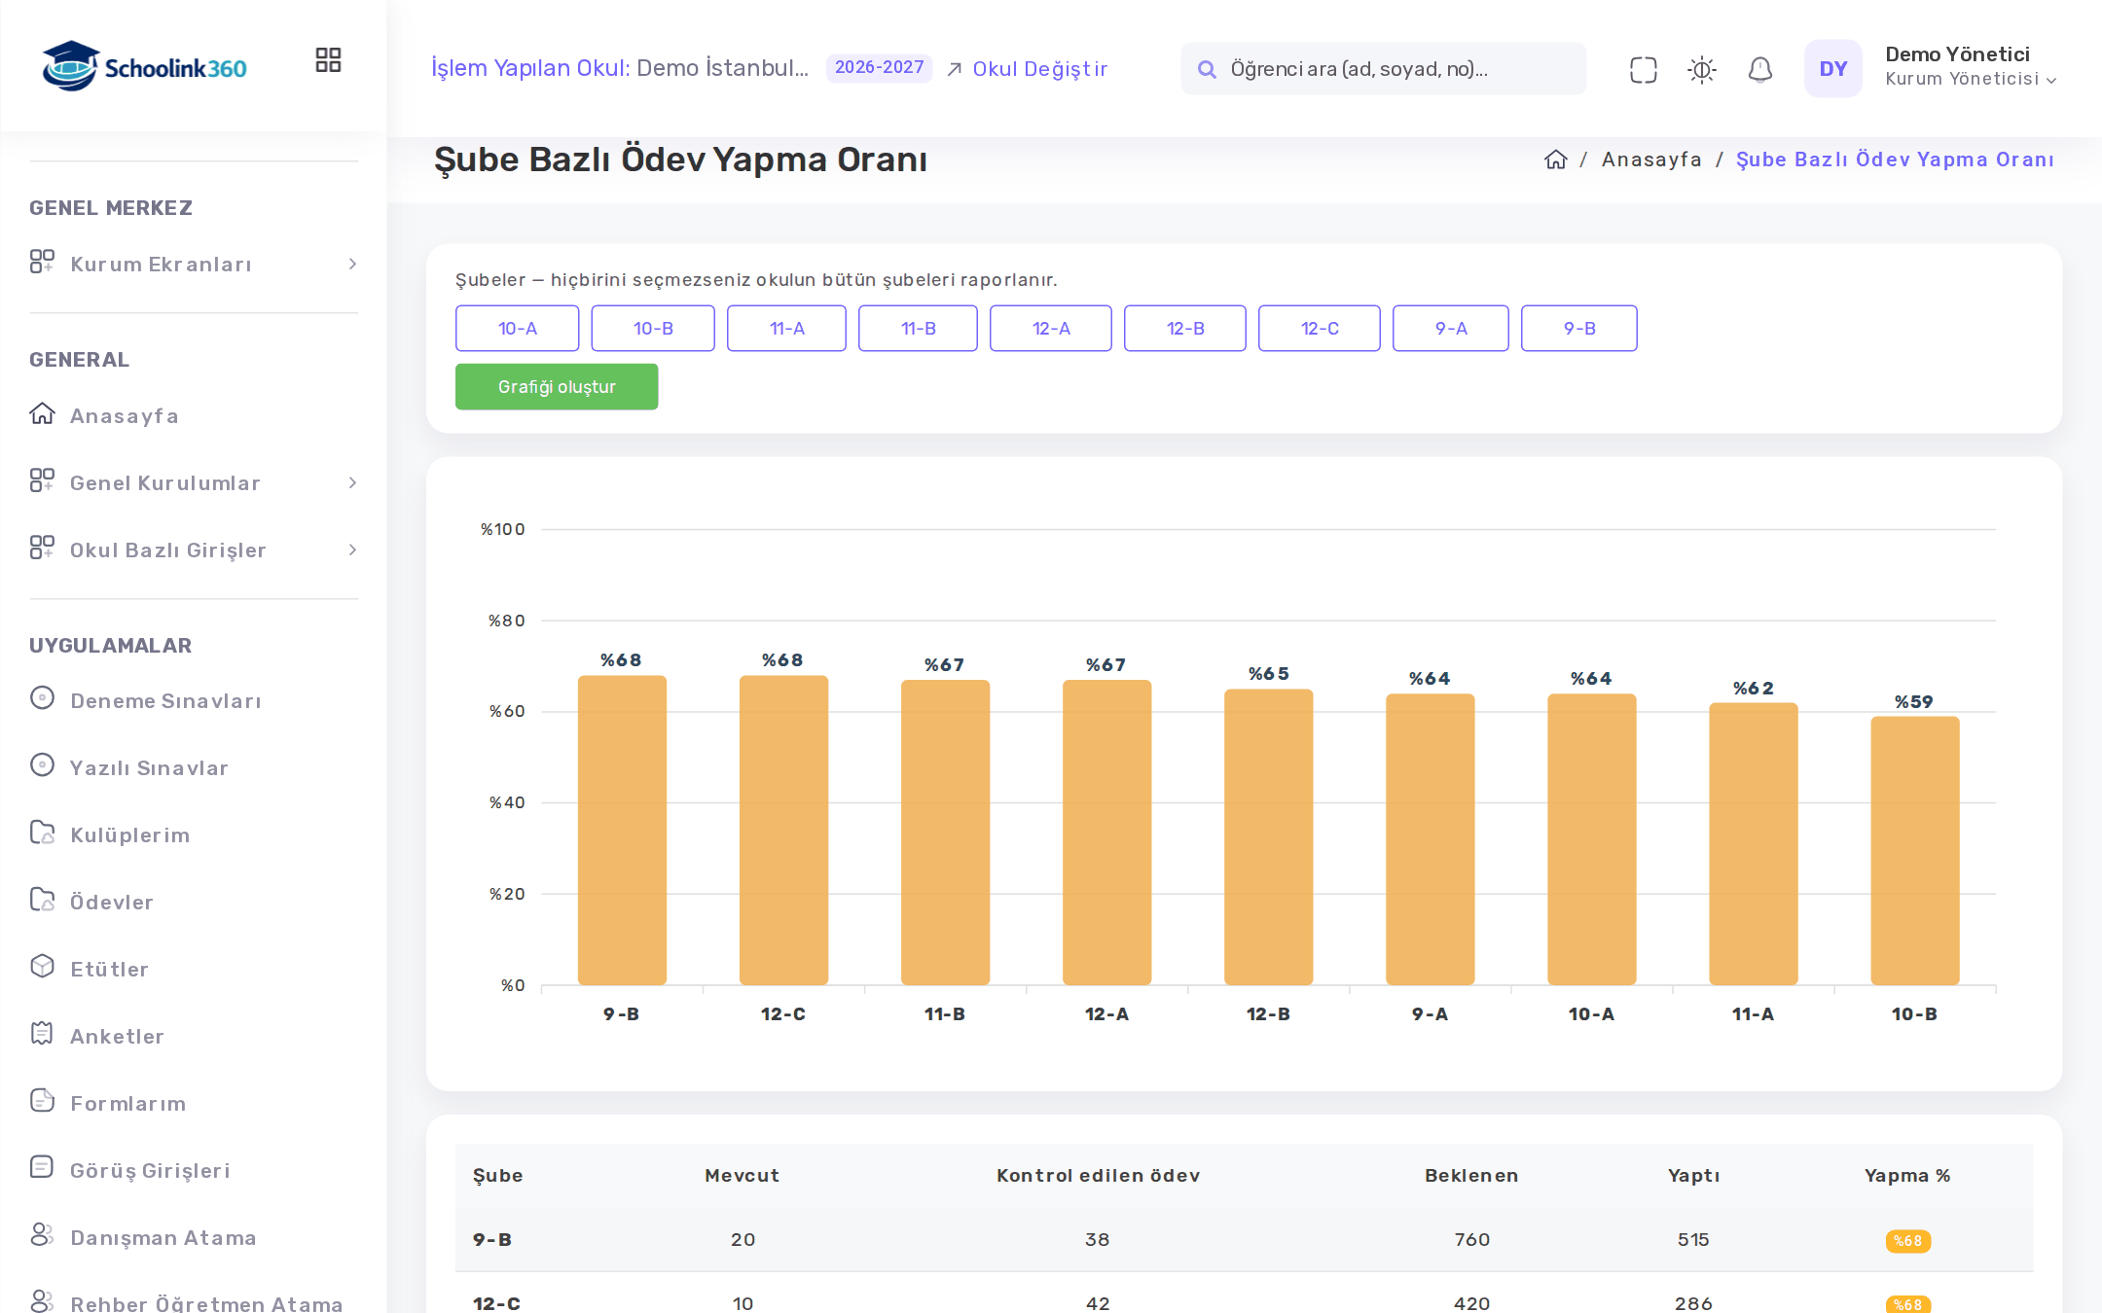
Task: Toggle the 11-A branch filter
Action: coord(786,328)
